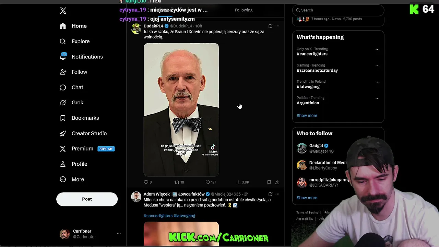
Task: Show more in Who to follow
Action: coord(307,198)
